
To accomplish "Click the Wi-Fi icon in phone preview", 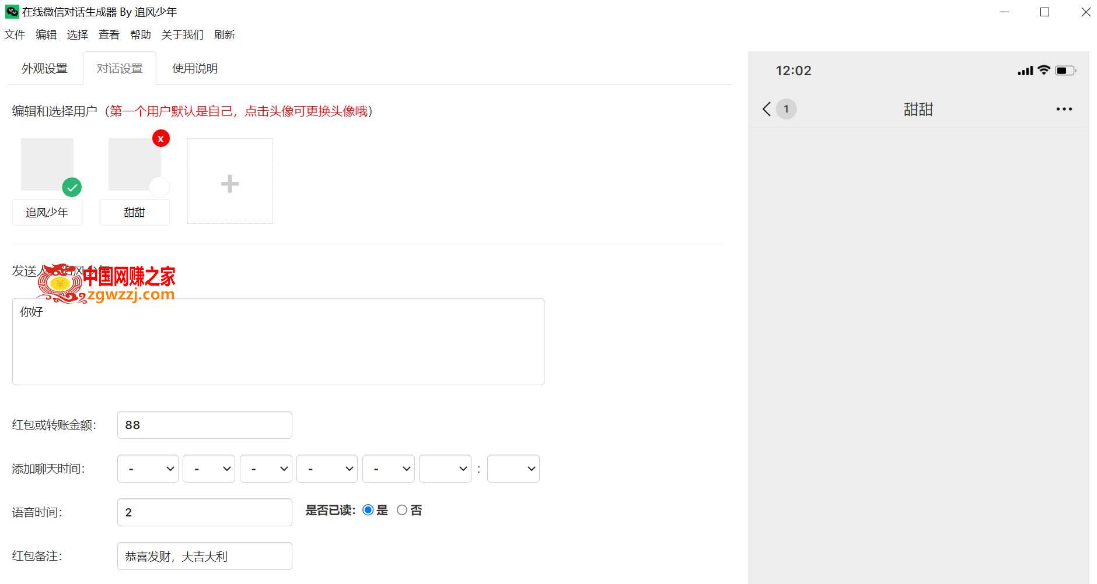I will click(1044, 70).
